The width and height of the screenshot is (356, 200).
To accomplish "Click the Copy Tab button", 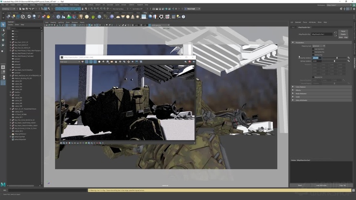I will point(342,185).
